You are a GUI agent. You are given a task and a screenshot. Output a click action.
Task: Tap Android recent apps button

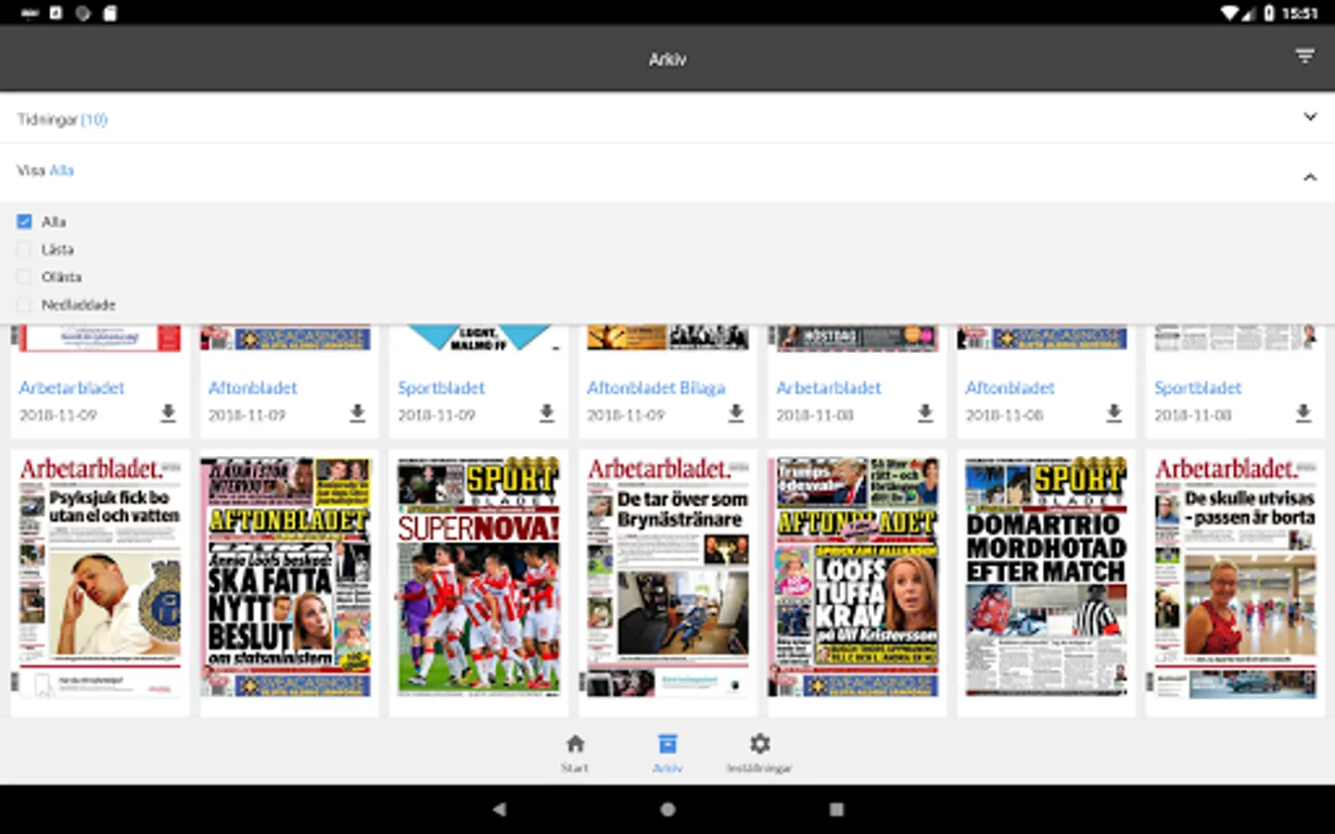tap(836, 809)
